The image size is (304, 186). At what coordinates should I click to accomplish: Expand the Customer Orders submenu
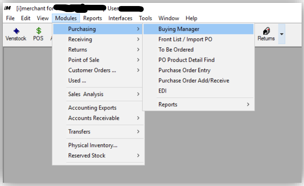point(98,70)
